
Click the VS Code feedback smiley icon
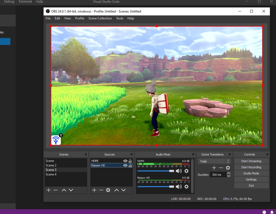264,212
